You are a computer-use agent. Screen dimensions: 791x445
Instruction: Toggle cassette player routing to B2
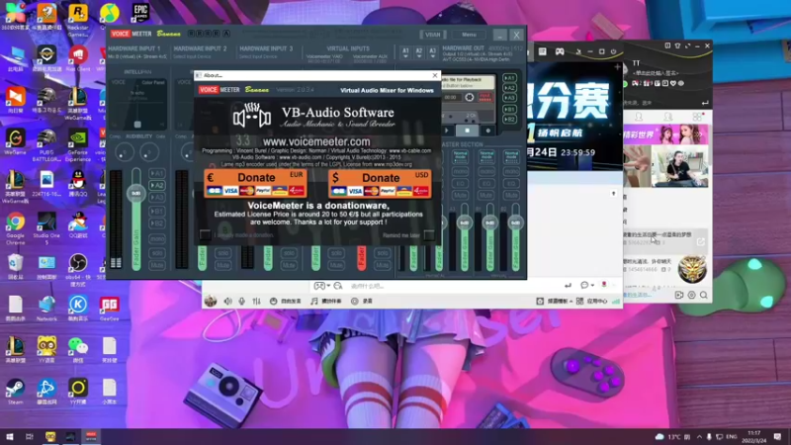point(509,119)
